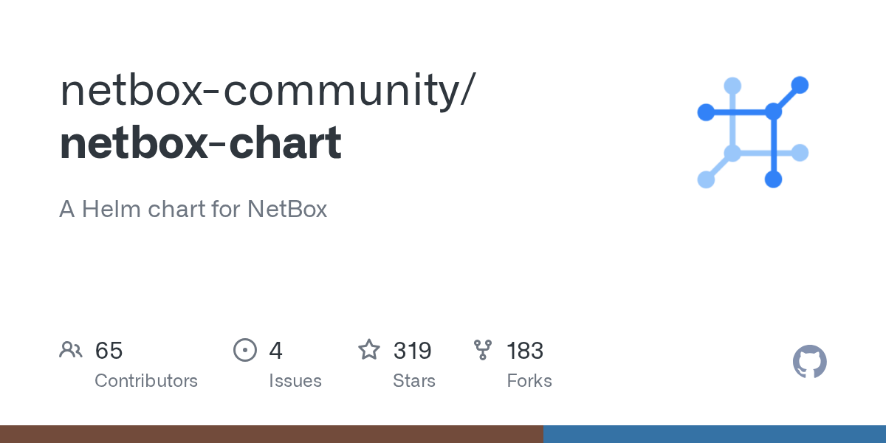
Task: Click the 65 contributors count
Action: (x=109, y=350)
